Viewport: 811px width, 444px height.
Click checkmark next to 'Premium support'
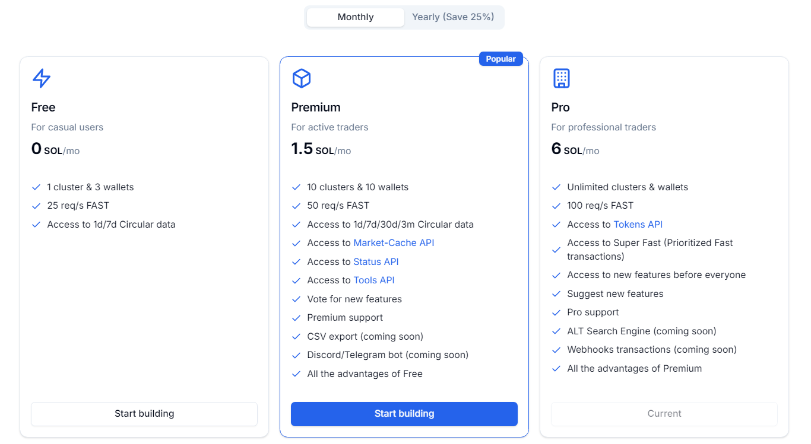296,318
